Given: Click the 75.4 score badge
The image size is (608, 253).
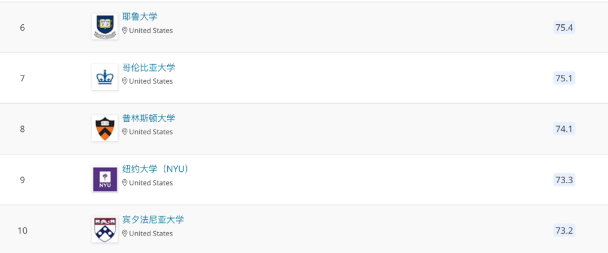Looking at the screenshot, I should coord(564,28).
